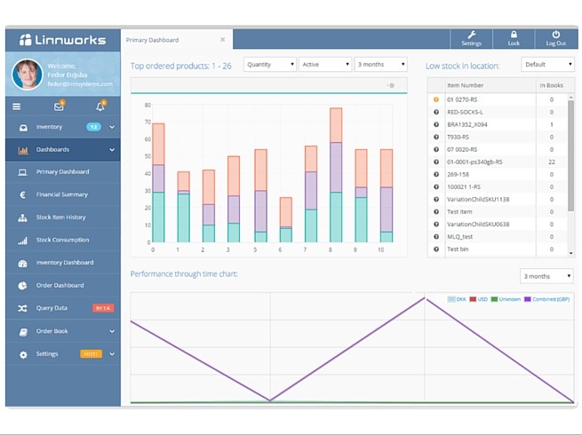Image resolution: width=582 pixels, height=435 pixels.
Task: Click the orange info icon for 01 0270-RS
Action: 436,99
